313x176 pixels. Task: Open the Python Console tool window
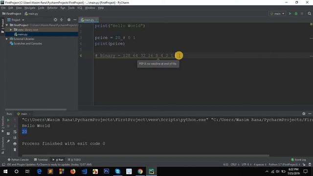pyautogui.click(x=19, y=160)
